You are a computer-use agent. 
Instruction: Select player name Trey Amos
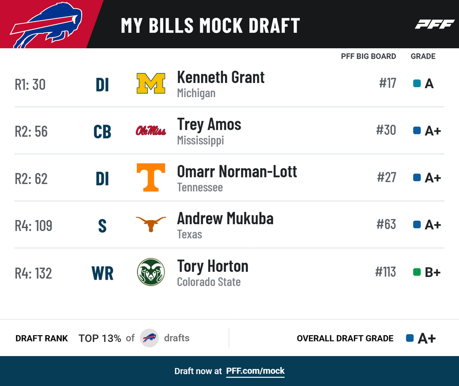pyautogui.click(x=209, y=125)
